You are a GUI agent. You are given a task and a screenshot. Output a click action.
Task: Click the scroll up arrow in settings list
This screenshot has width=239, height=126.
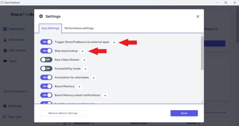tap(202, 35)
